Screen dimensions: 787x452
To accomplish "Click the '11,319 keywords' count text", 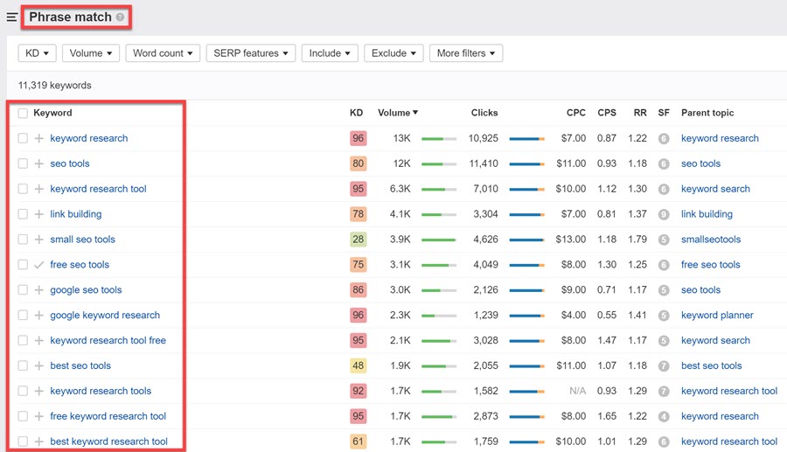I will pyautogui.click(x=55, y=86).
